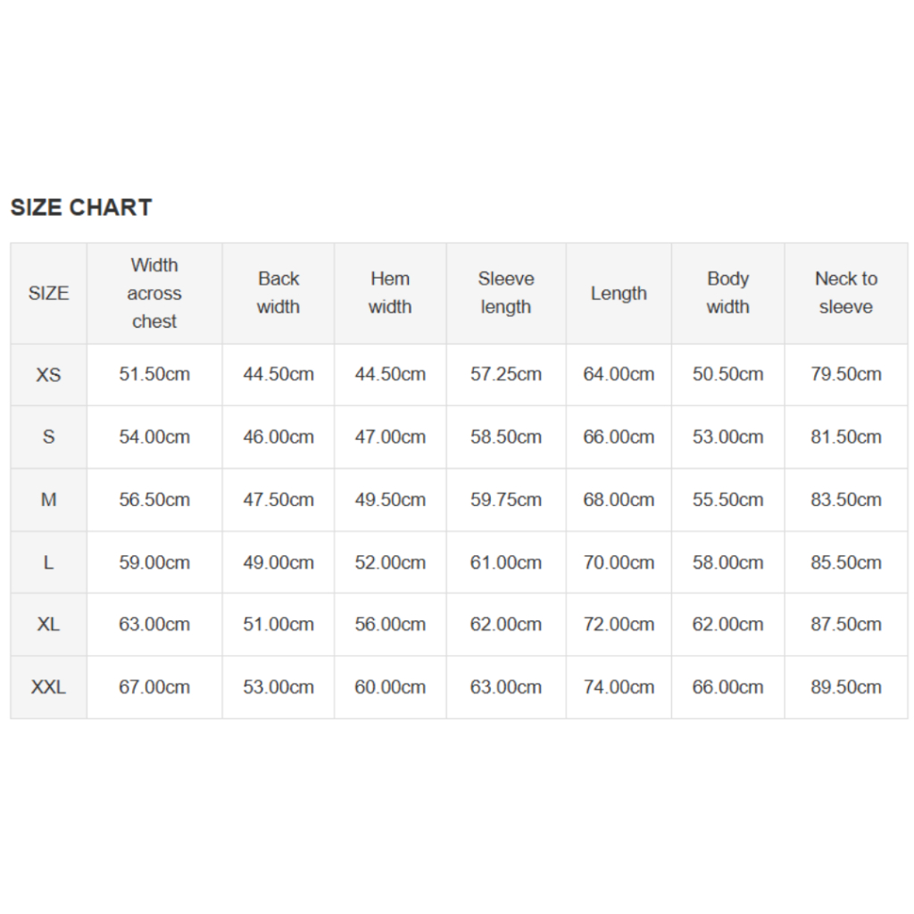
Task: Click the 51.00cm back width cell
Action: 278,625
